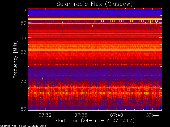Click the 07:40 time label
Image resolution: width=170 pixels, height=127 pixels.
coord(117,115)
